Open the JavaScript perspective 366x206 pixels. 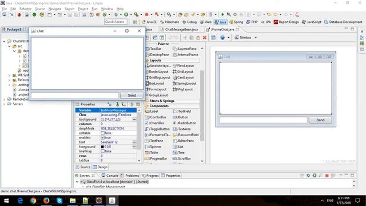(311, 22)
